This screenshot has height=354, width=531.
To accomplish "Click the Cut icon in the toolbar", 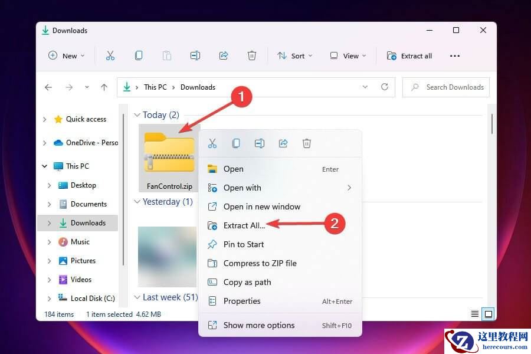I will point(110,55).
